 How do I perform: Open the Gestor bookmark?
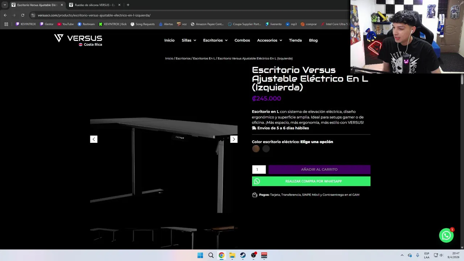[47, 24]
